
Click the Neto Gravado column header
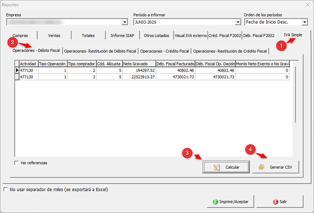(x=139, y=64)
